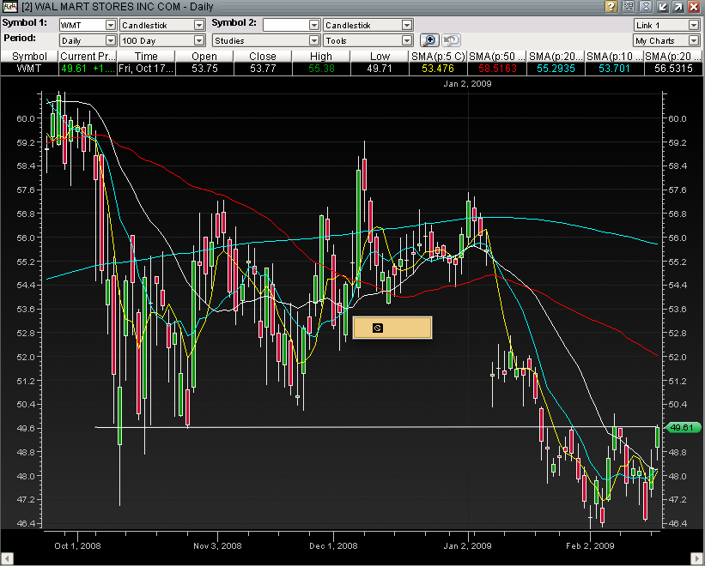The height and width of the screenshot is (566, 705).
Task: Click the right scroll arrow below chart
Action: point(696,558)
